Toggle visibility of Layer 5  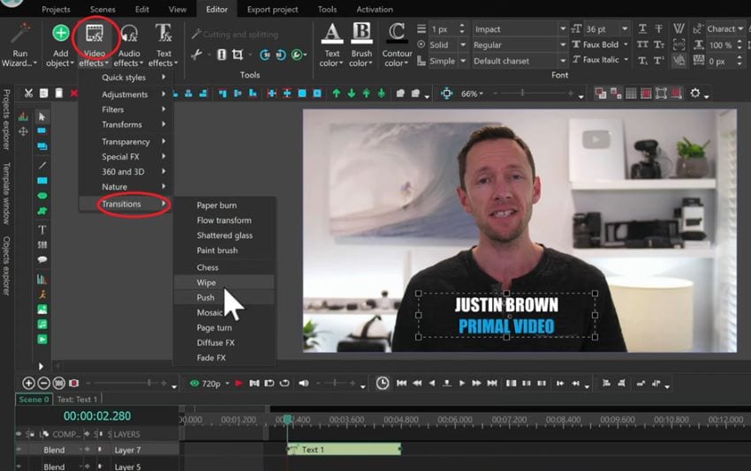click(x=19, y=467)
